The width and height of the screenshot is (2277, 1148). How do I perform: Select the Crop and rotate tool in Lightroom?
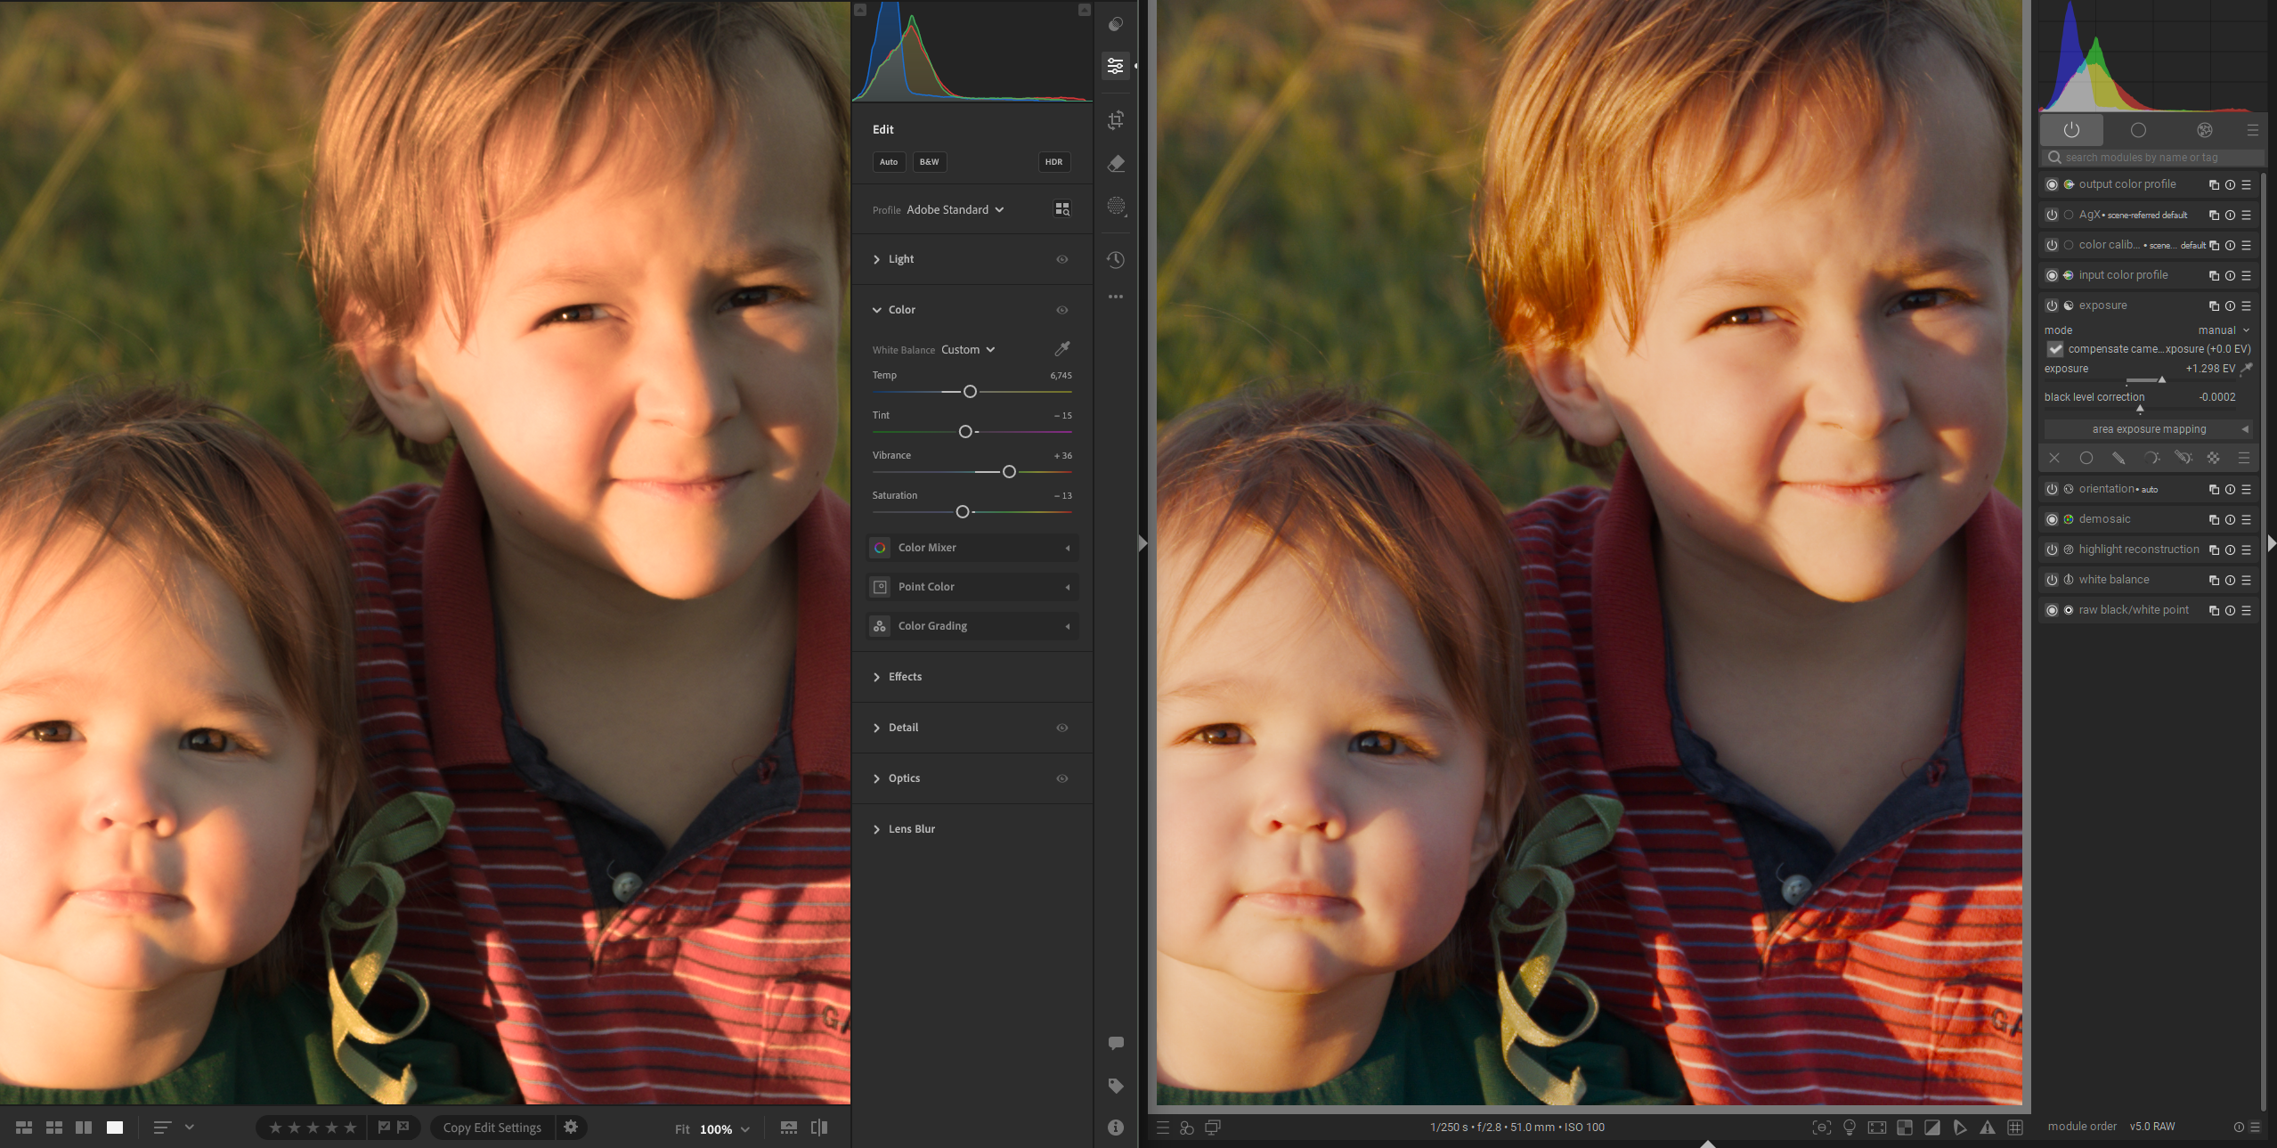point(1115,120)
